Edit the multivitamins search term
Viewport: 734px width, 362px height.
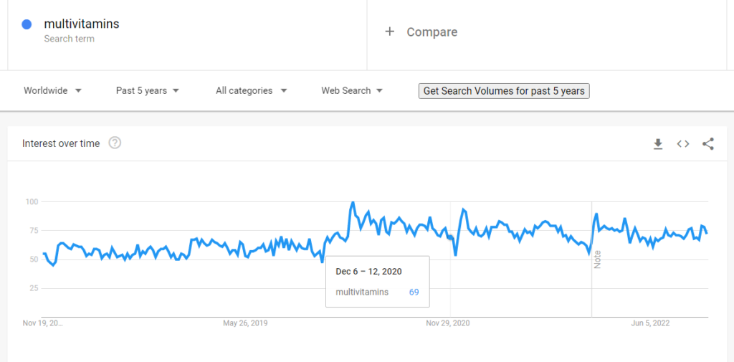(82, 24)
